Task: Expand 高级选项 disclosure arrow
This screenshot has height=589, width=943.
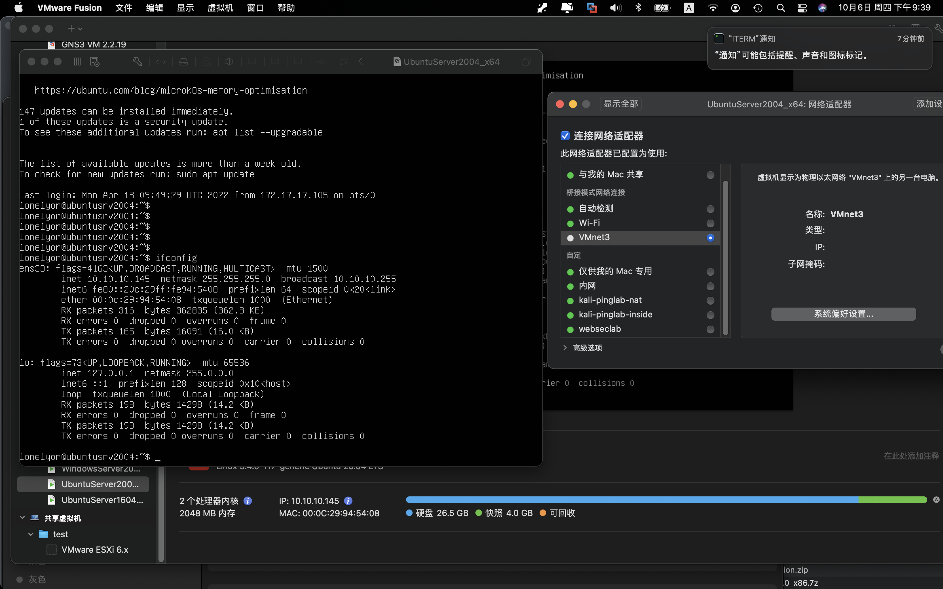Action: click(565, 348)
